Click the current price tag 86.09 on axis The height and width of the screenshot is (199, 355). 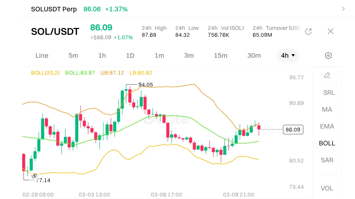point(293,130)
